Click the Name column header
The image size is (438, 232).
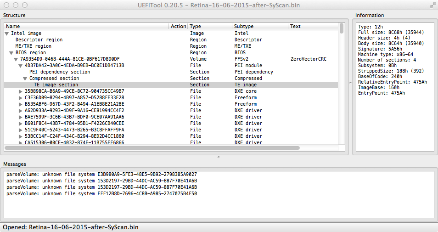pyautogui.click(x=13, y=27)
